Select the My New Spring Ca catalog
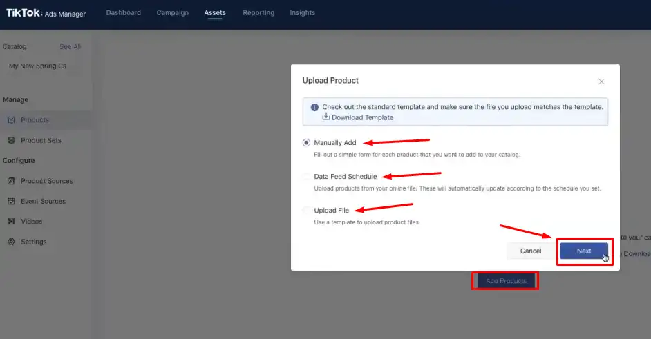The width and height of the screenshot is (651, 339). tap(37, 66)
